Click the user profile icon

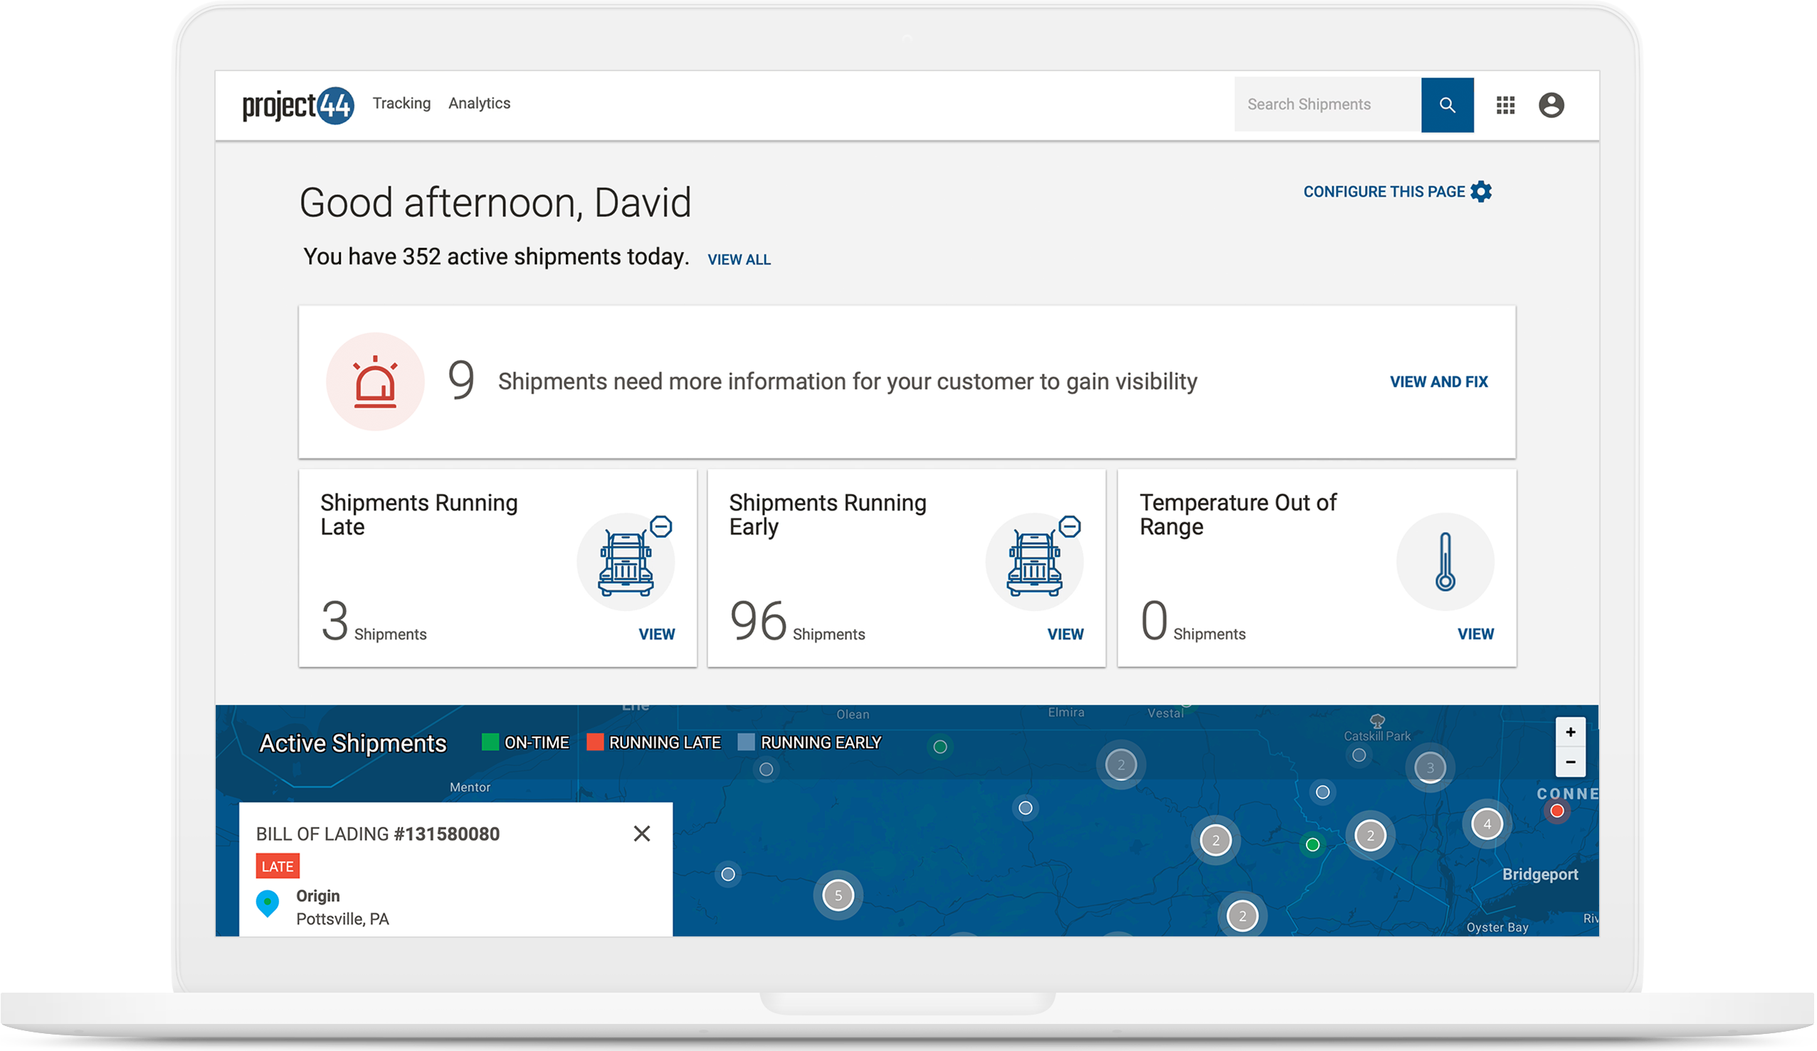tap(1550, 105)
